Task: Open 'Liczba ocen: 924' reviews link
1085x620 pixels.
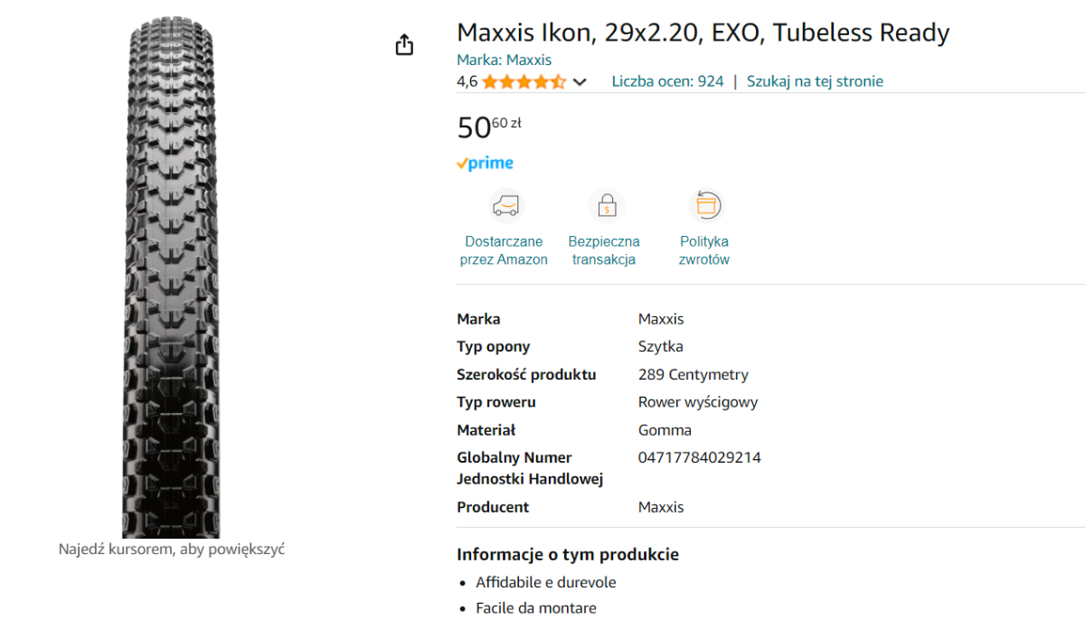Action: click(x=667, y=81)
